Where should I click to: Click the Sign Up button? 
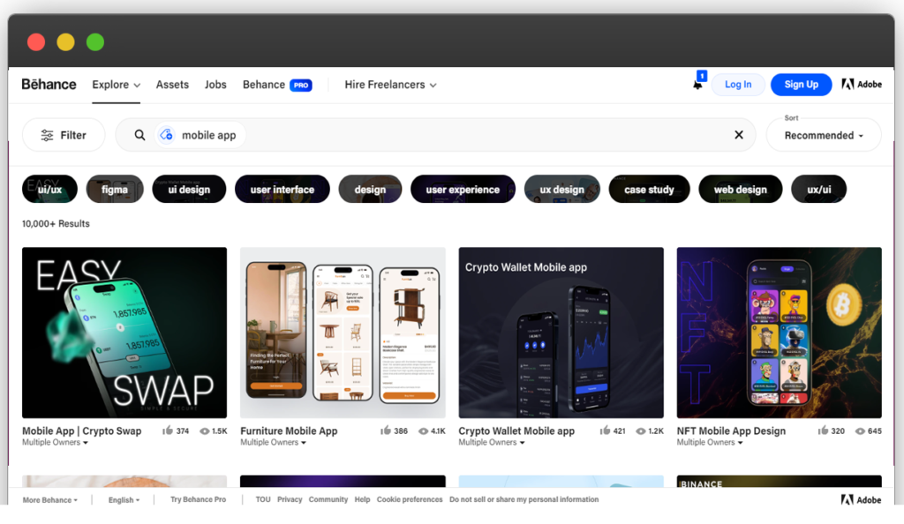coord(802,85)
